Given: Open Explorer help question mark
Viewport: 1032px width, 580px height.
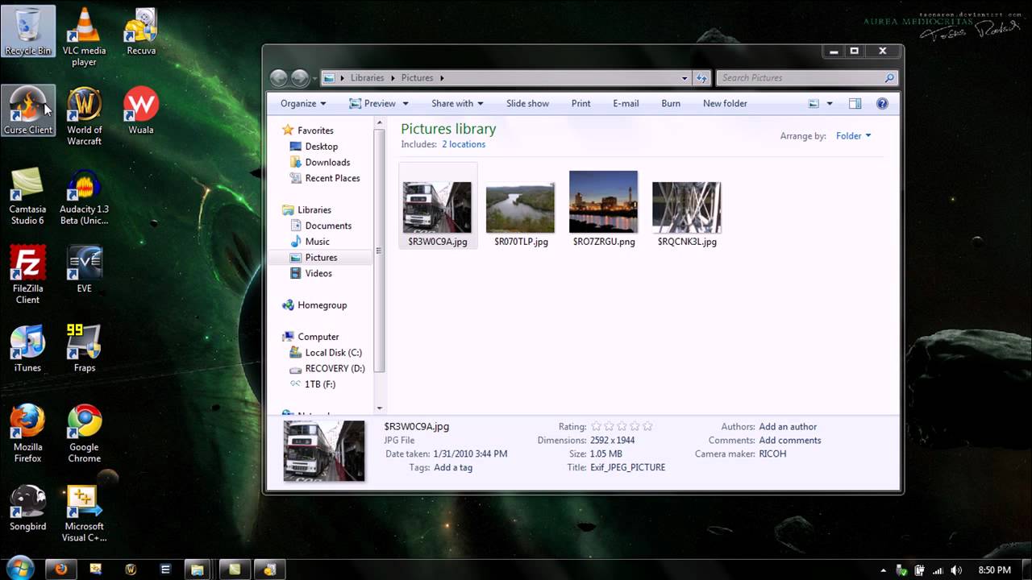Looking at the screenshot, I should coord(882,103).
